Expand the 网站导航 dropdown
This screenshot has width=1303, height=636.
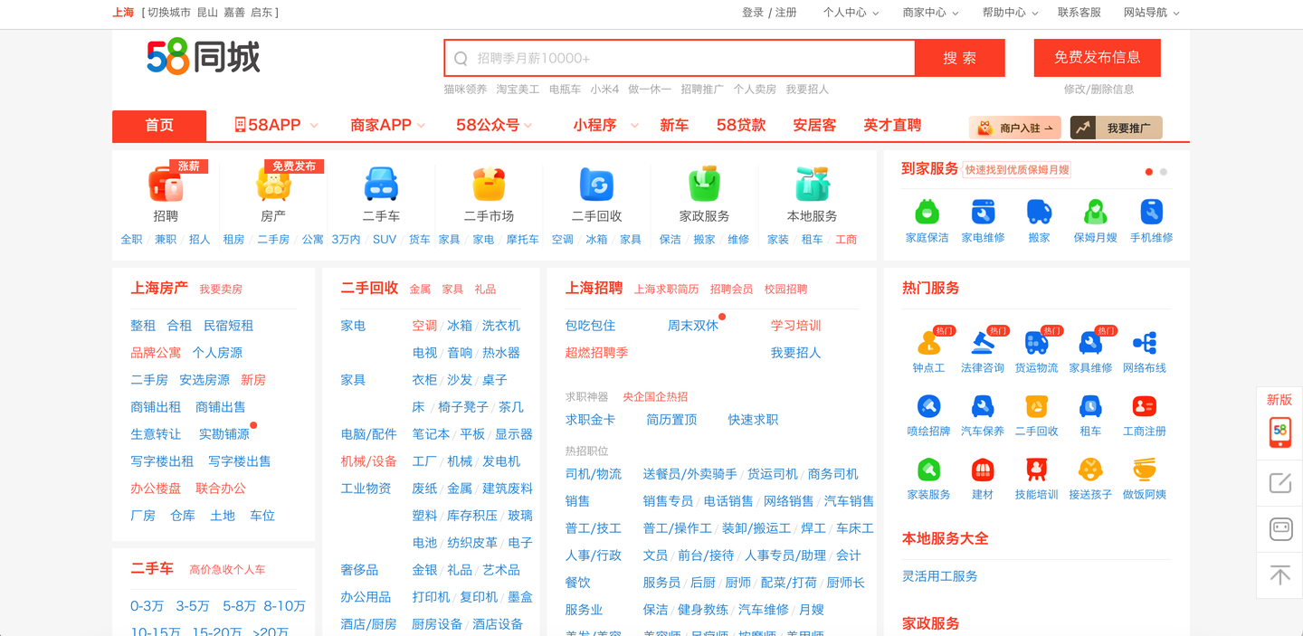point(1151,13)
